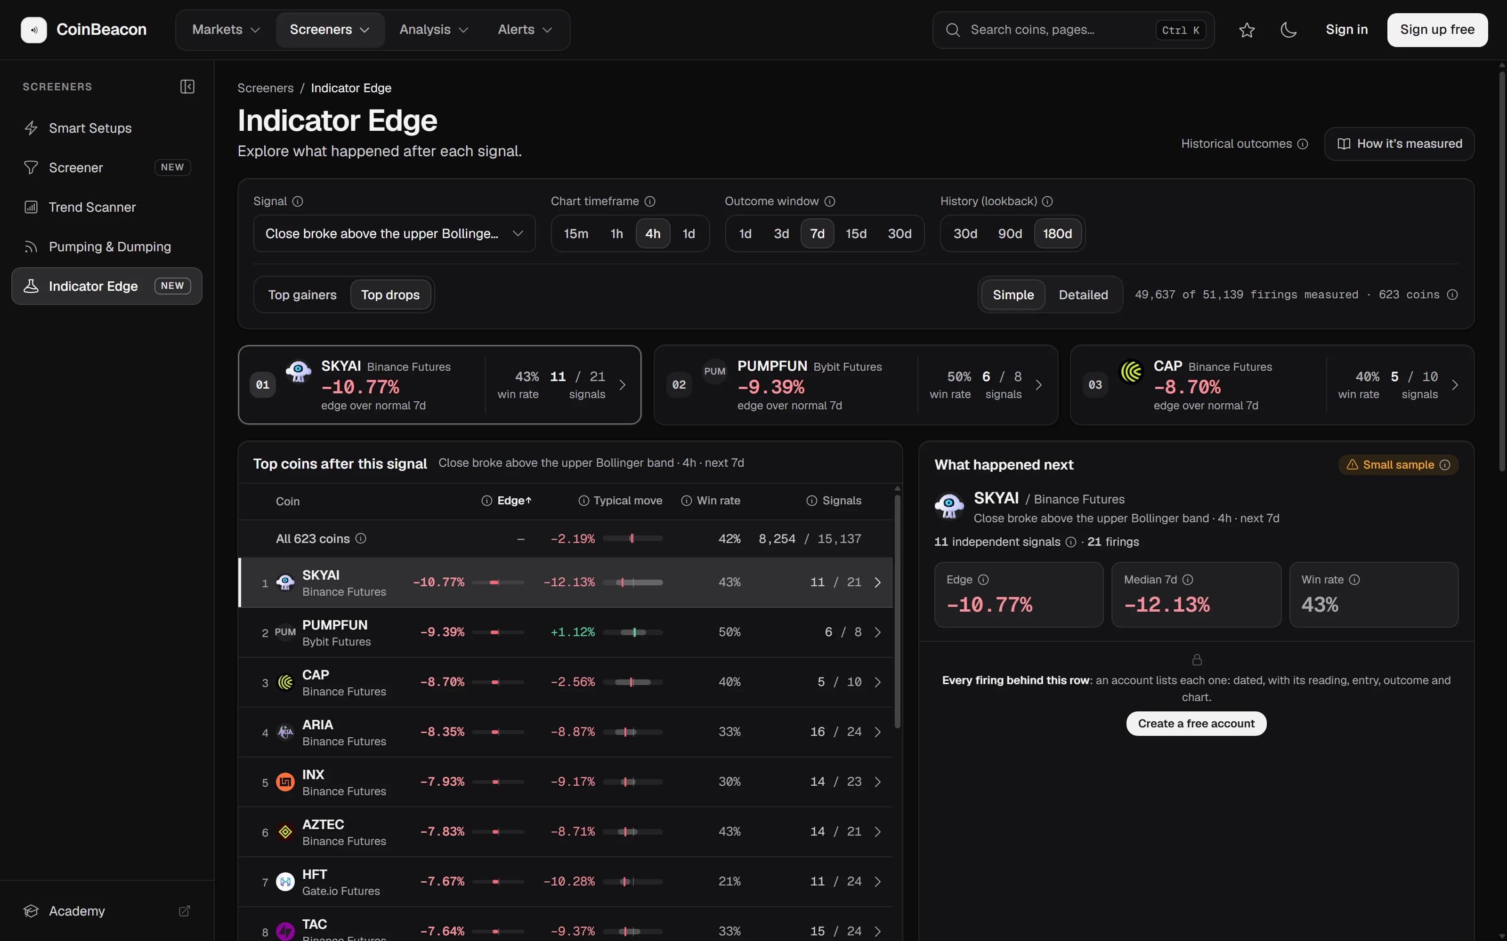Open the Analysis nav dropdown
The image size is (1507, 941).
click(433, 30)
